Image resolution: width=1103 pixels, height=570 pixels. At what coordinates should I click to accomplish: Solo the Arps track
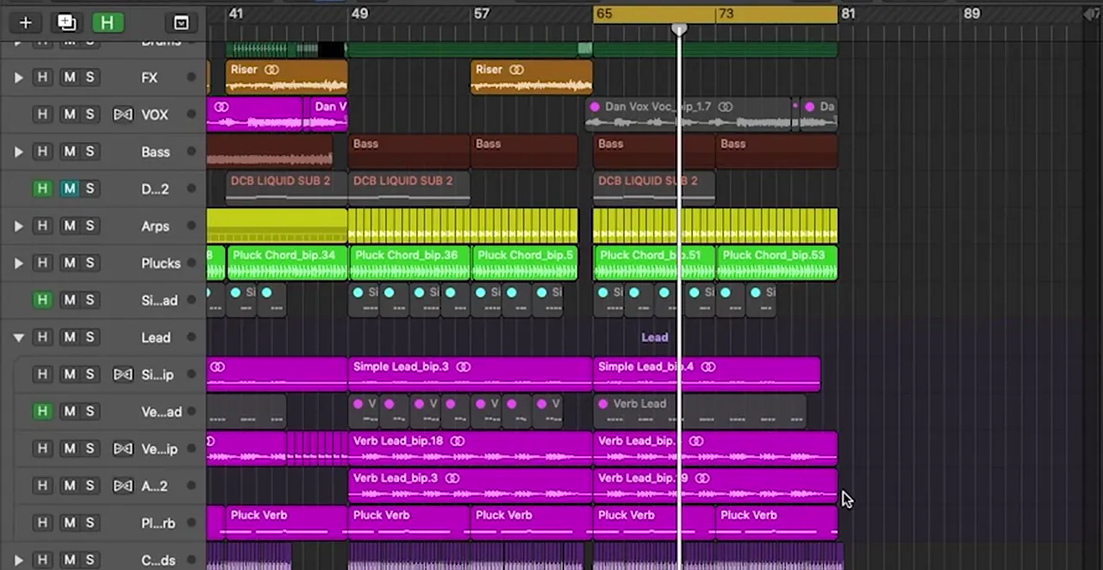90,226
